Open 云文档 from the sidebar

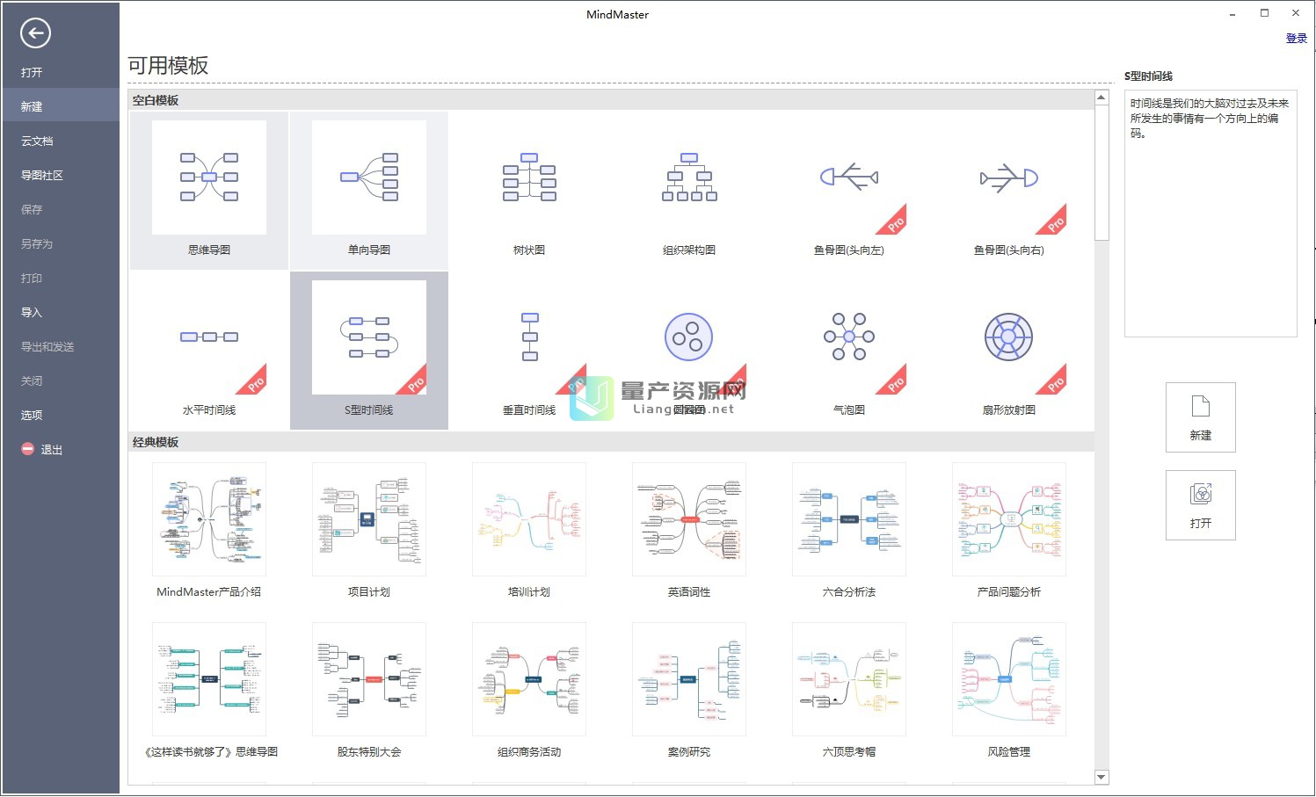click(60, 141)
